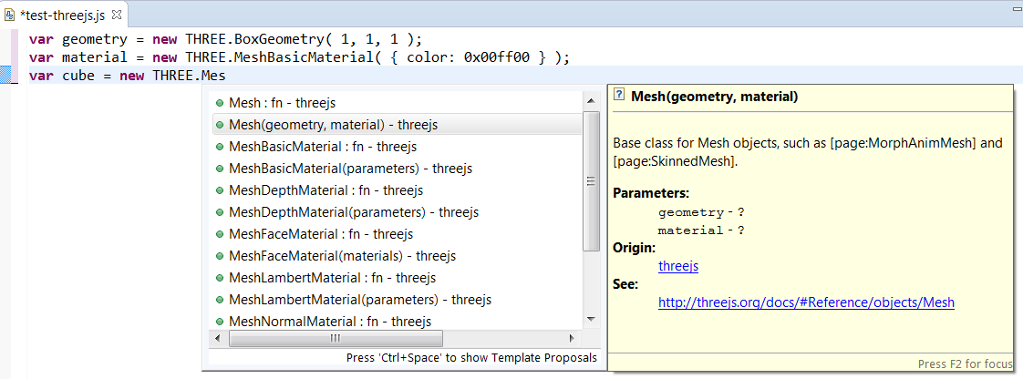Click proposal list scroll up arrow

pyautogui.click(x=591, y=100)
